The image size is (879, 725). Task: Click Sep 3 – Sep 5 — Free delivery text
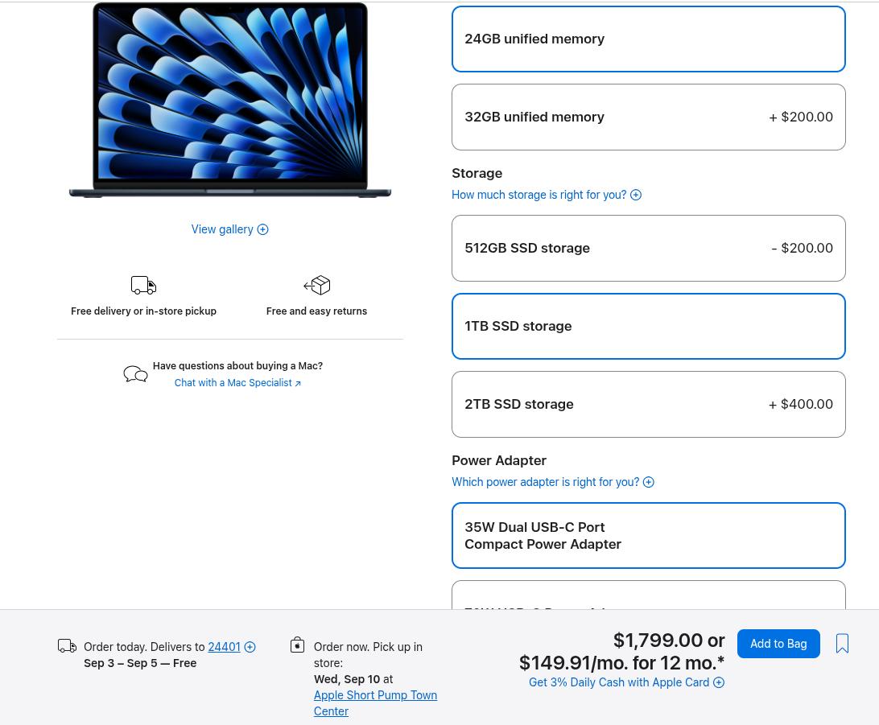point(140,663)
